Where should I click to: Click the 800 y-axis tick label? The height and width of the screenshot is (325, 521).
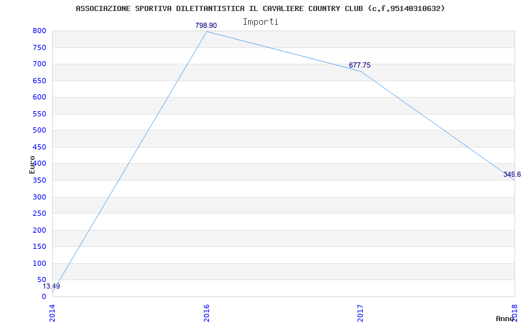(x=39, y=31)
